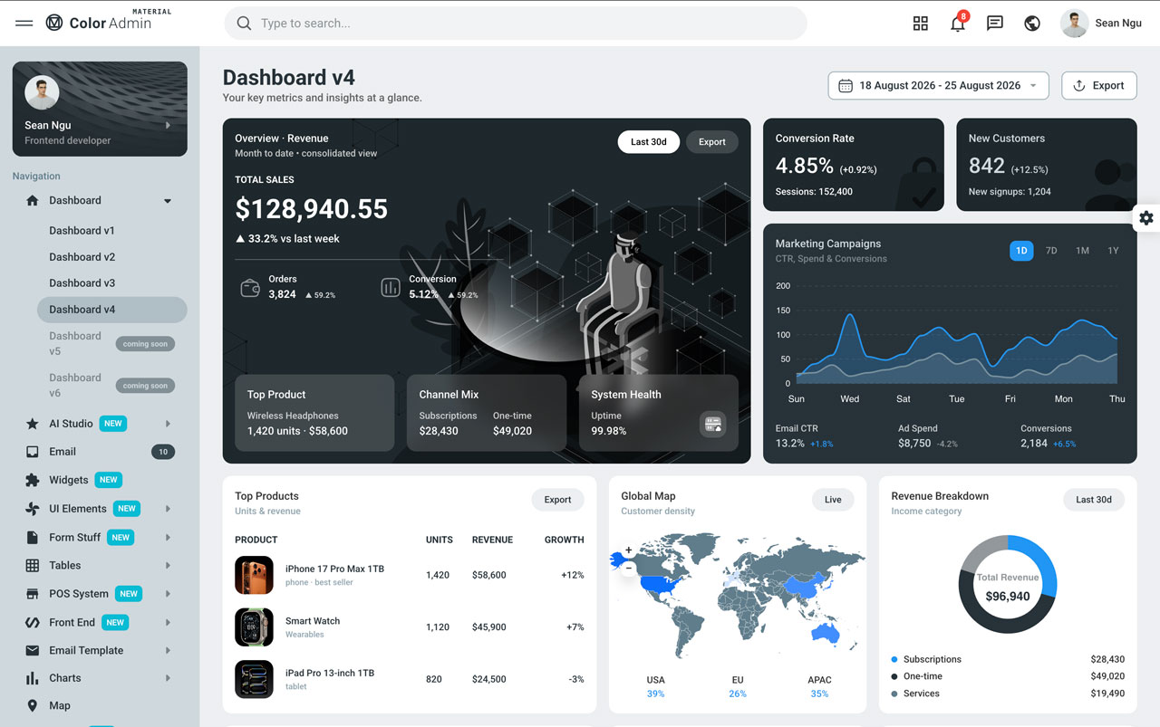Toggle Last 30d in Overview Revenue

coord(649,142)
